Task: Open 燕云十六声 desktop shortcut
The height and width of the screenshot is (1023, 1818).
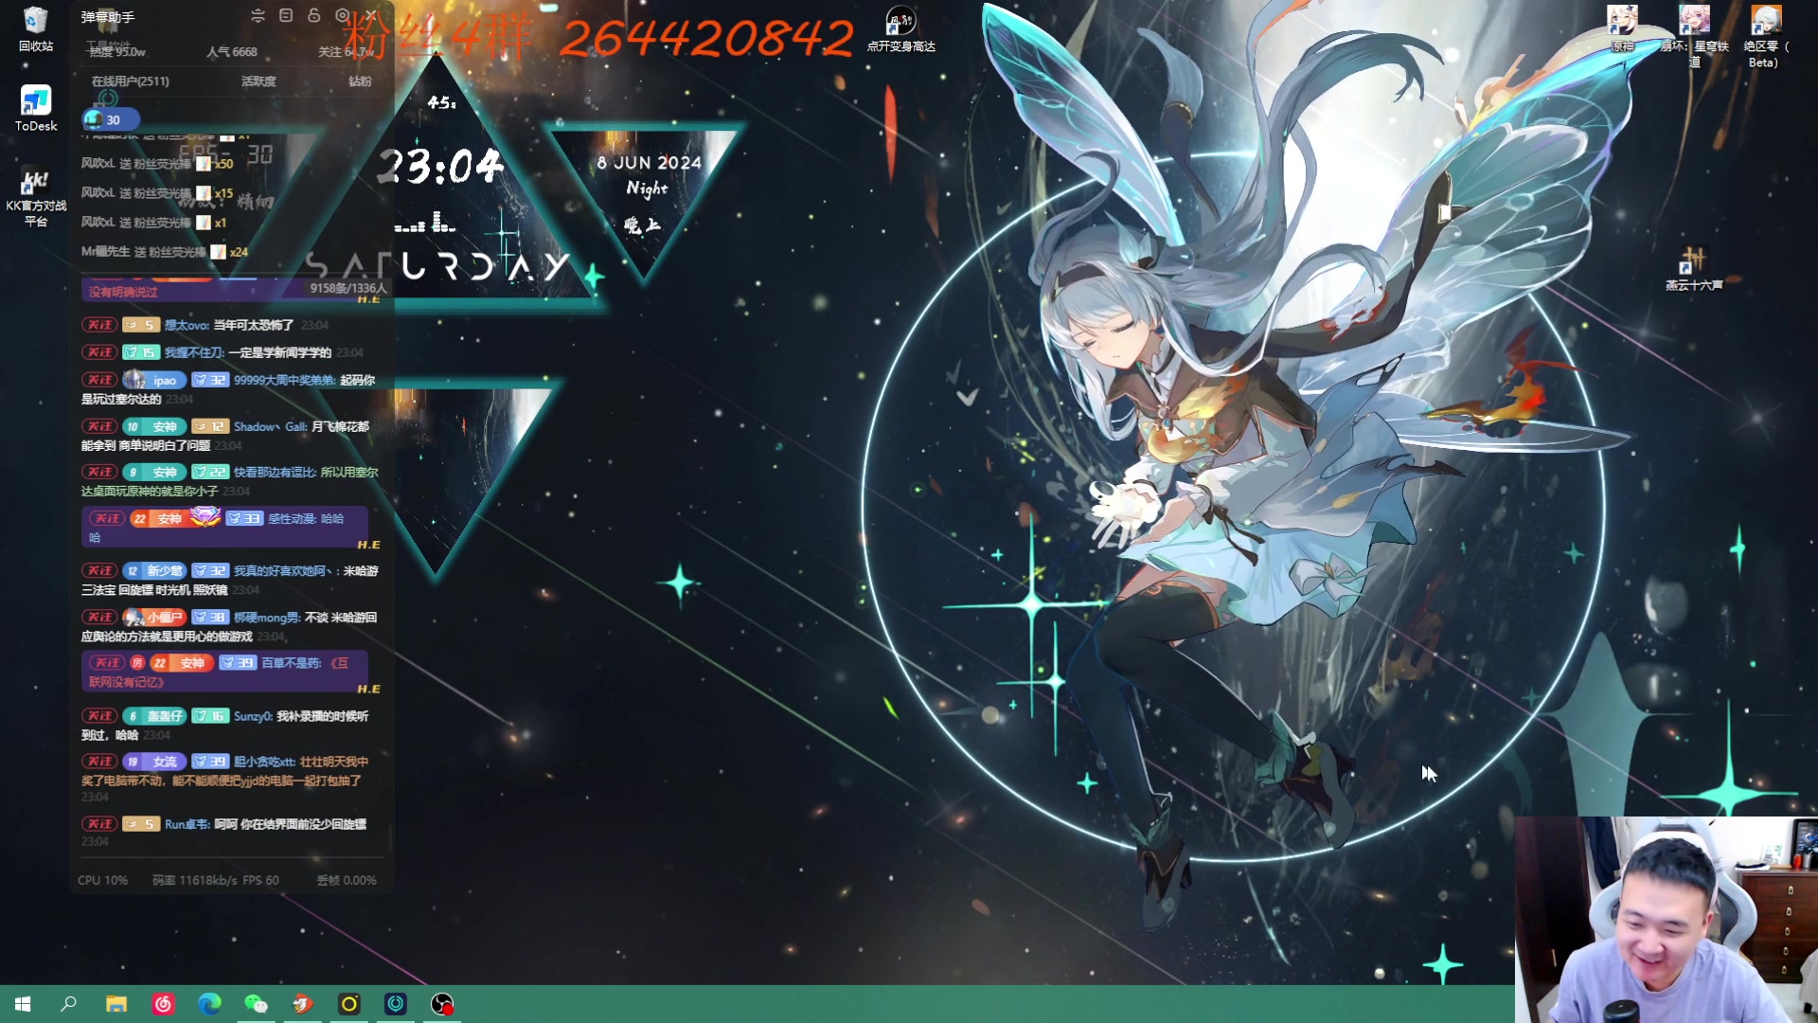Action: point(1694,268)
